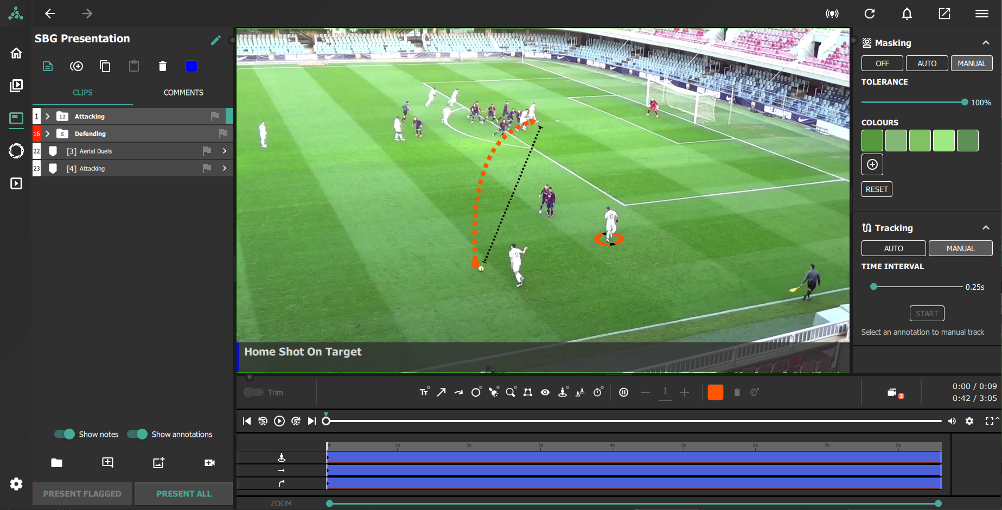Navigate back with the left arrow
The width and height of the screenshot is (1002, 510).
pos(50,14)
